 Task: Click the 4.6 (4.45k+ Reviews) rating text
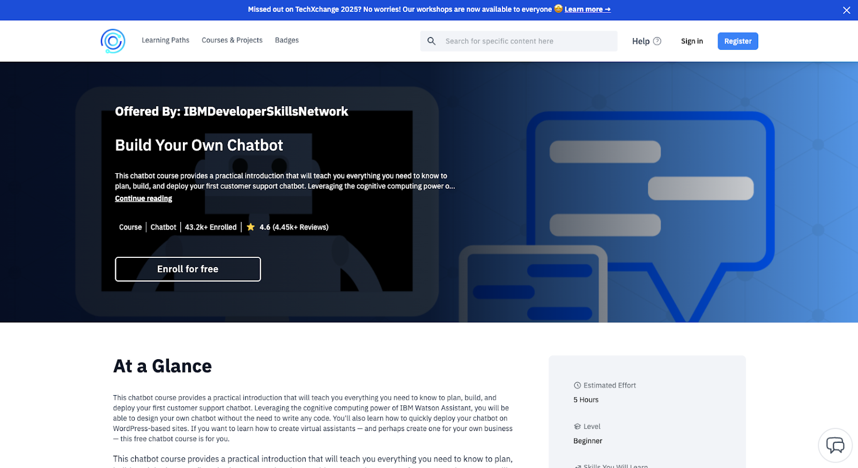point(294,227)
